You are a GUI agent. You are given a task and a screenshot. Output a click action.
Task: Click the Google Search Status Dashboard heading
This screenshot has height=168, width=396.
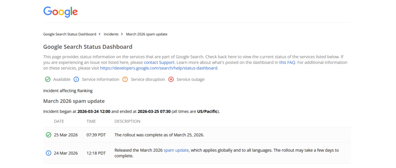88,47
